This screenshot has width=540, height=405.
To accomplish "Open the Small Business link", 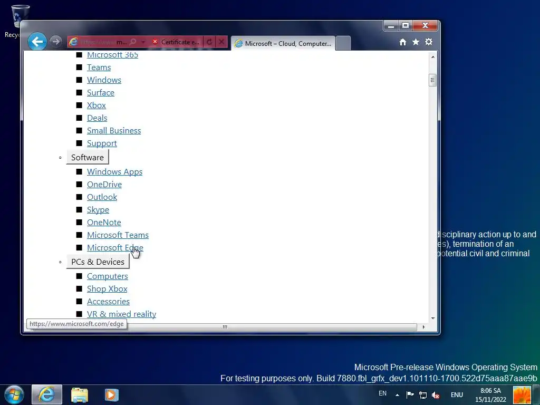I will [114, 131].
